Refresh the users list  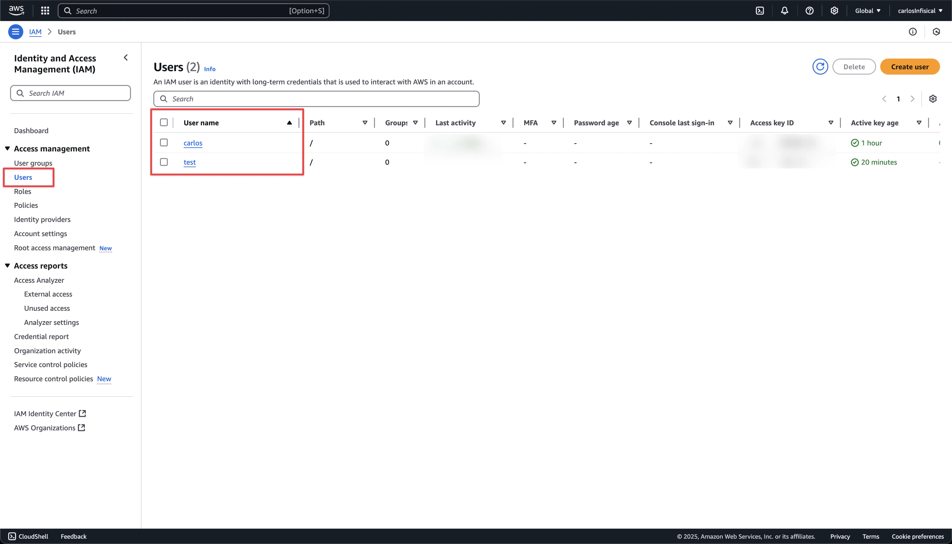point(820,67)
